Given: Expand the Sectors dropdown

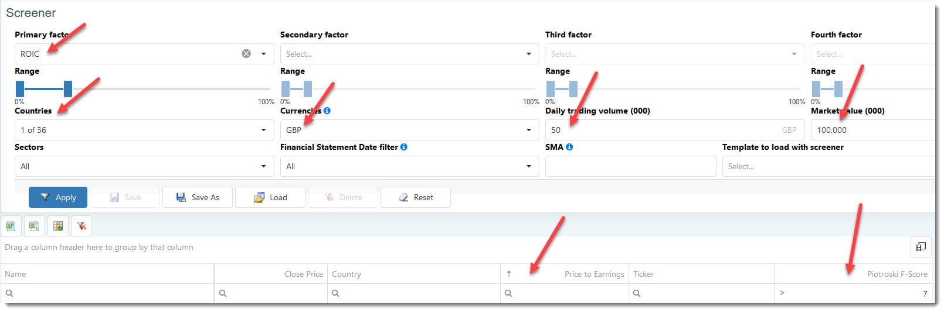Looking at the screenshot, I should pyautogui.click(x=144, y=166).
